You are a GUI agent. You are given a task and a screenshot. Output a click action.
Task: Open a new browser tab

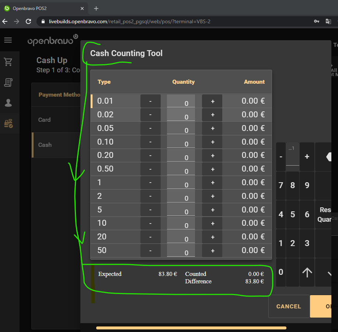[96, 8]
